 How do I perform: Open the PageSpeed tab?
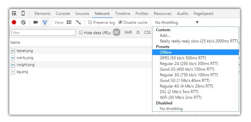tap(203, 14)
